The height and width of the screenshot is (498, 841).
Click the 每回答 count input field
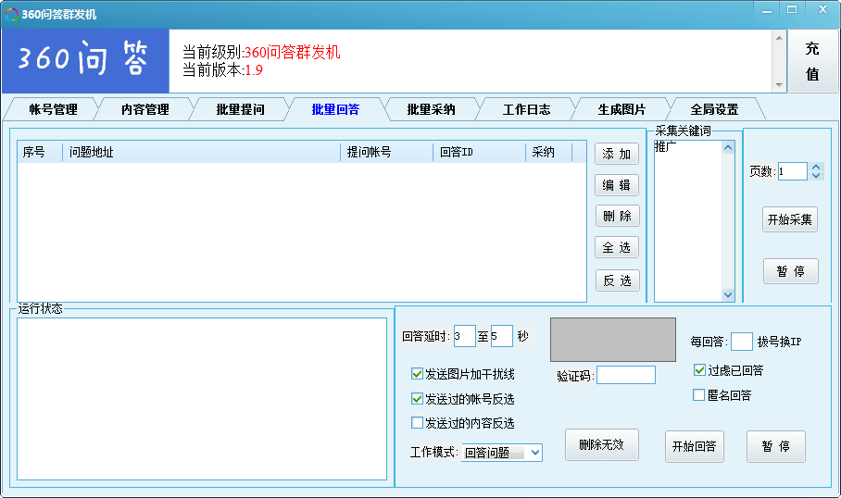[742, 342]
